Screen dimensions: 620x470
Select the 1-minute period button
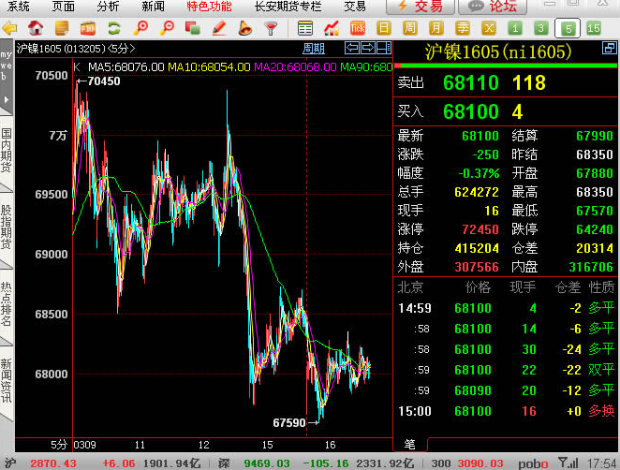click(x=515, y=28)
